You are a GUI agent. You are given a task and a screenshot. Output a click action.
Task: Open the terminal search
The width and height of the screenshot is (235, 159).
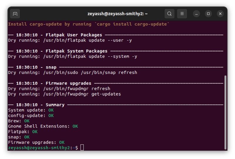pyautogui.click(x=169, y=13)
